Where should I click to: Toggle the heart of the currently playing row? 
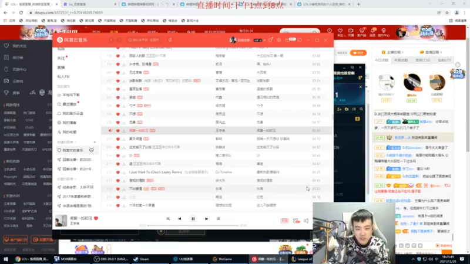click(x=118, y=131)
